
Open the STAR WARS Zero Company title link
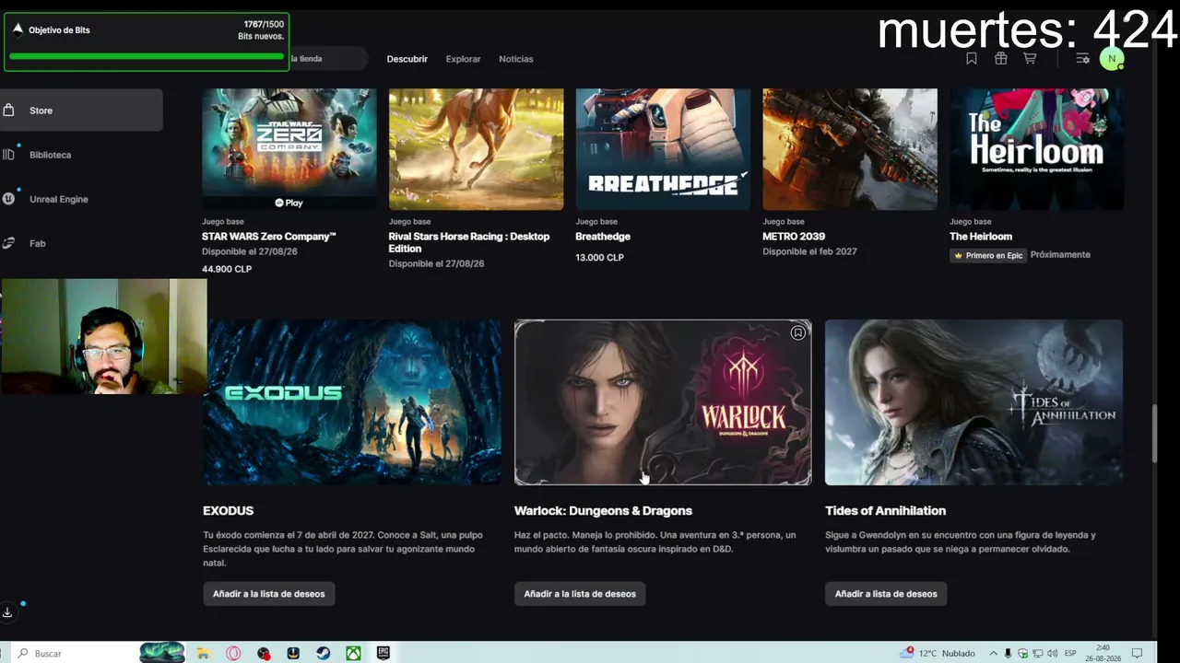tap(269, 237)
